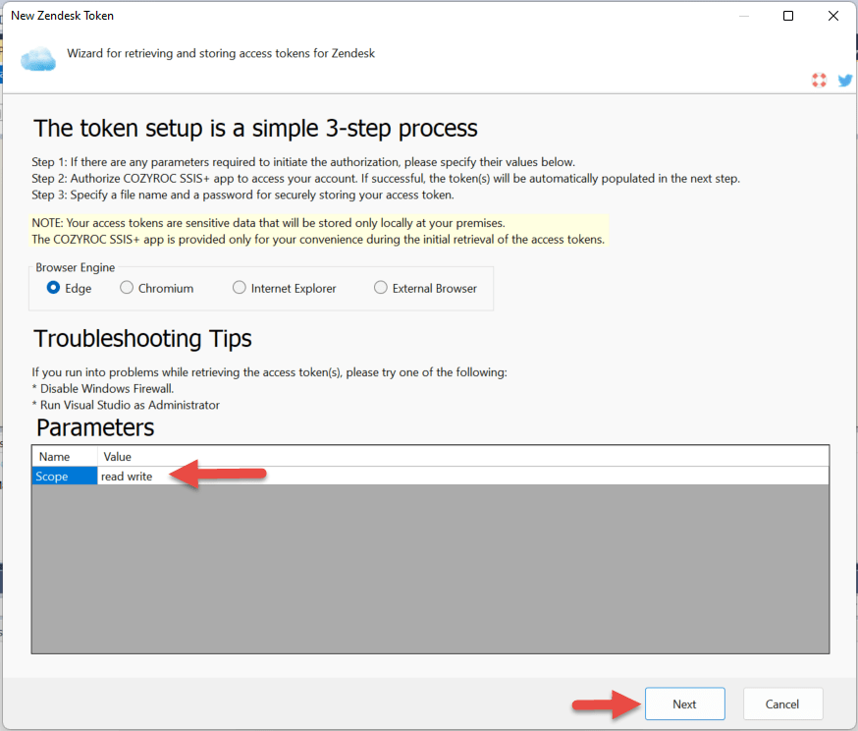858x731 pixels.
Task: Edit the Scope value 'read write'
Action: (463, 477)
